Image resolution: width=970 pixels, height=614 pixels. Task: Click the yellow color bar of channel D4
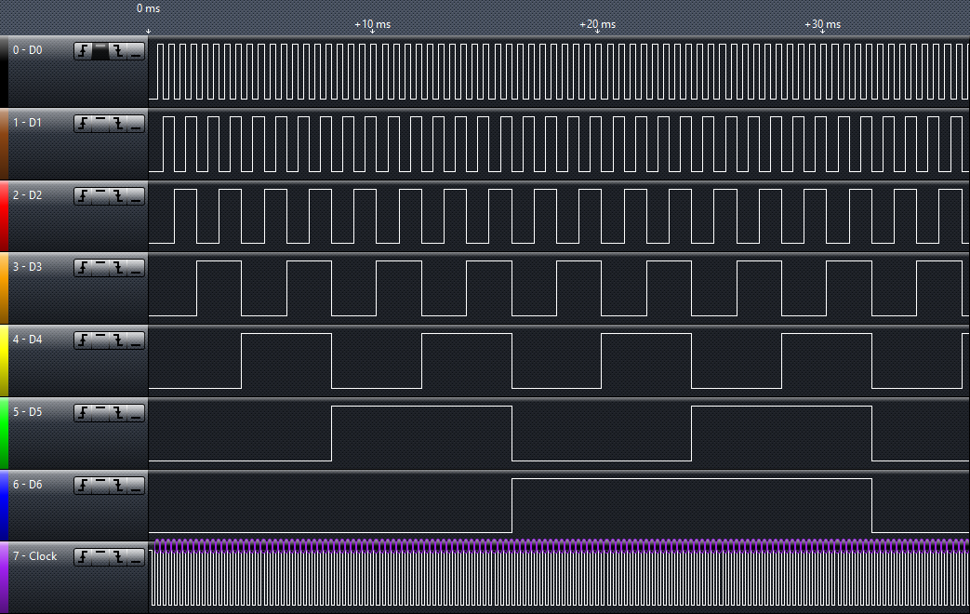point(4,361)
